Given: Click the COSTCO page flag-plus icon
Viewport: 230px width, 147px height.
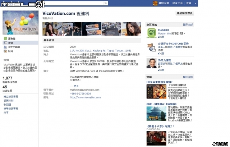Looking at the screenshot, I should tap(151, 47).
